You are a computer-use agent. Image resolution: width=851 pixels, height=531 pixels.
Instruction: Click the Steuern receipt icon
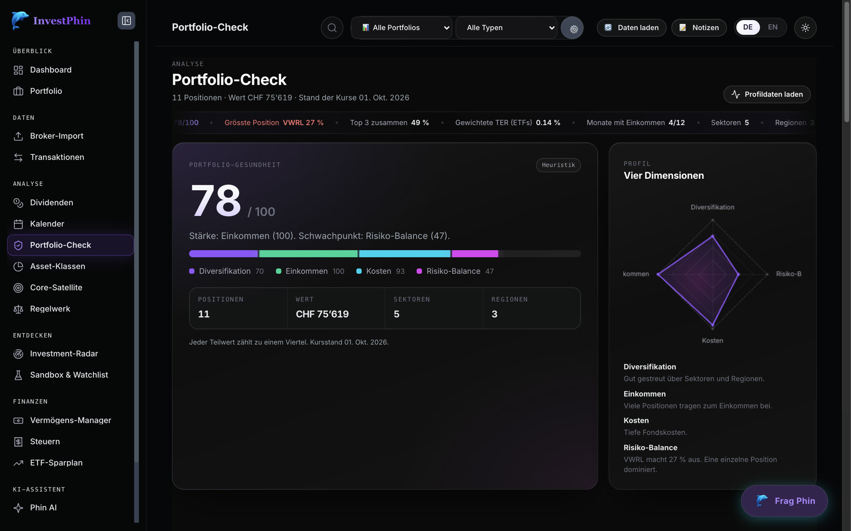pos(18,442)
